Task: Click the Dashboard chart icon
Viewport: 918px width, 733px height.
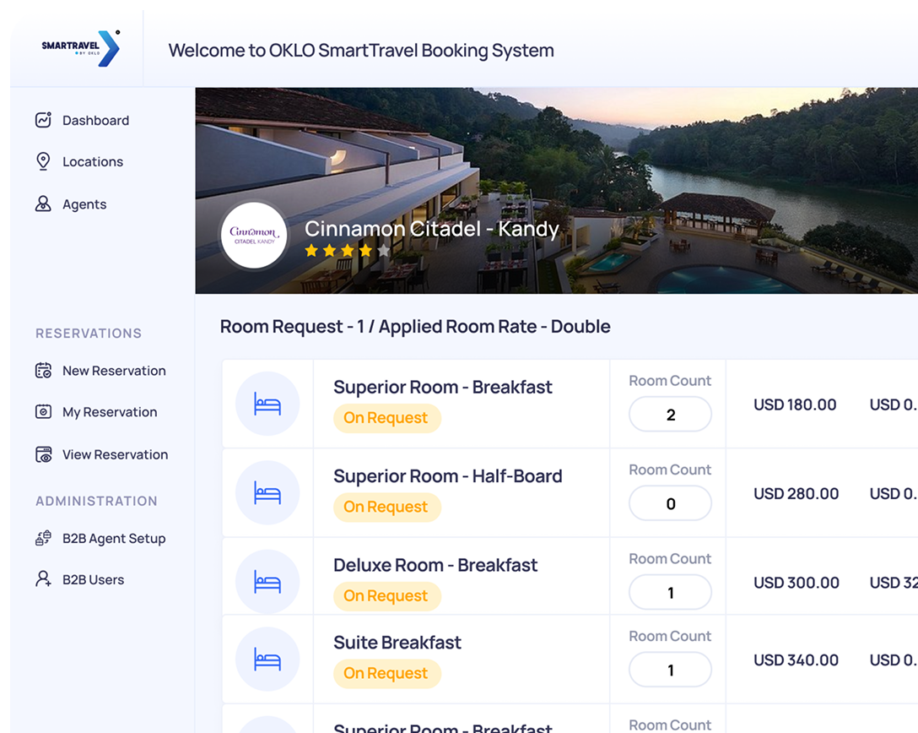Action: [43, 120]
